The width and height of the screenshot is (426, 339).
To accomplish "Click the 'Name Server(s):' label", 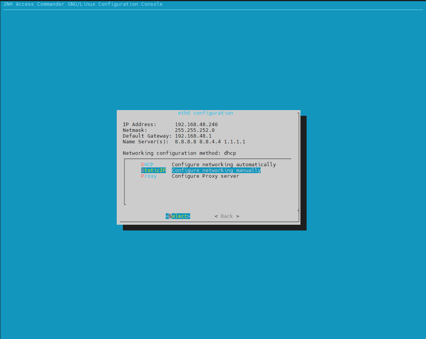I will [x=145, y=141].
